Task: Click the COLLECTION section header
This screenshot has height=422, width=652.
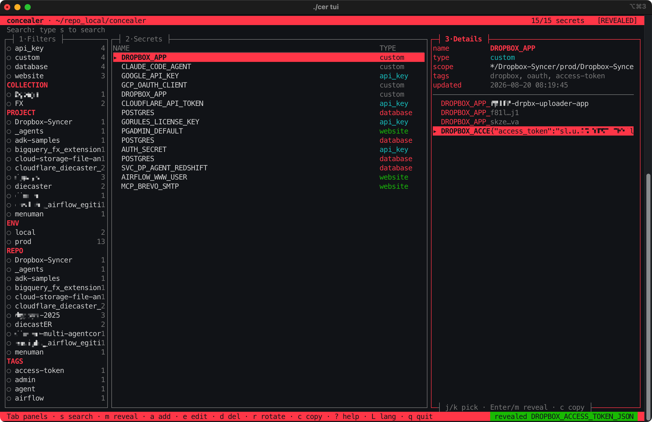Action: (27, 85)
